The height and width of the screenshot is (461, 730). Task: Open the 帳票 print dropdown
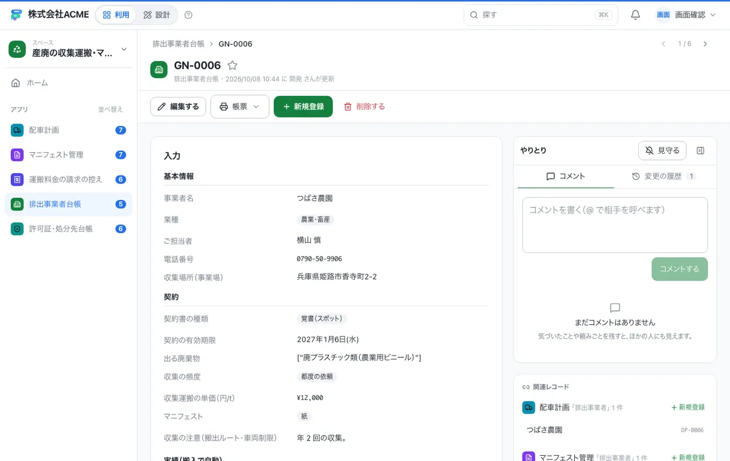[x=240, y=107]
